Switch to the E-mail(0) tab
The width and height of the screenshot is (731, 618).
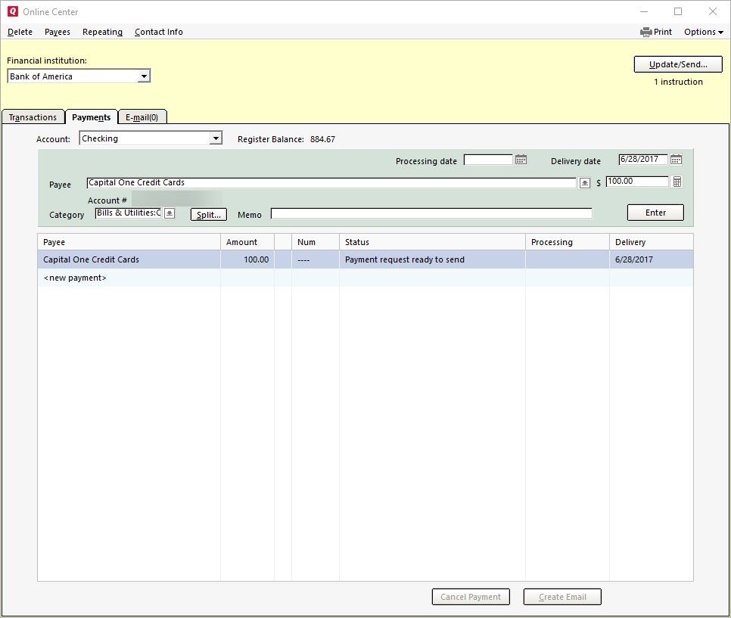click(x=142, y=117)
